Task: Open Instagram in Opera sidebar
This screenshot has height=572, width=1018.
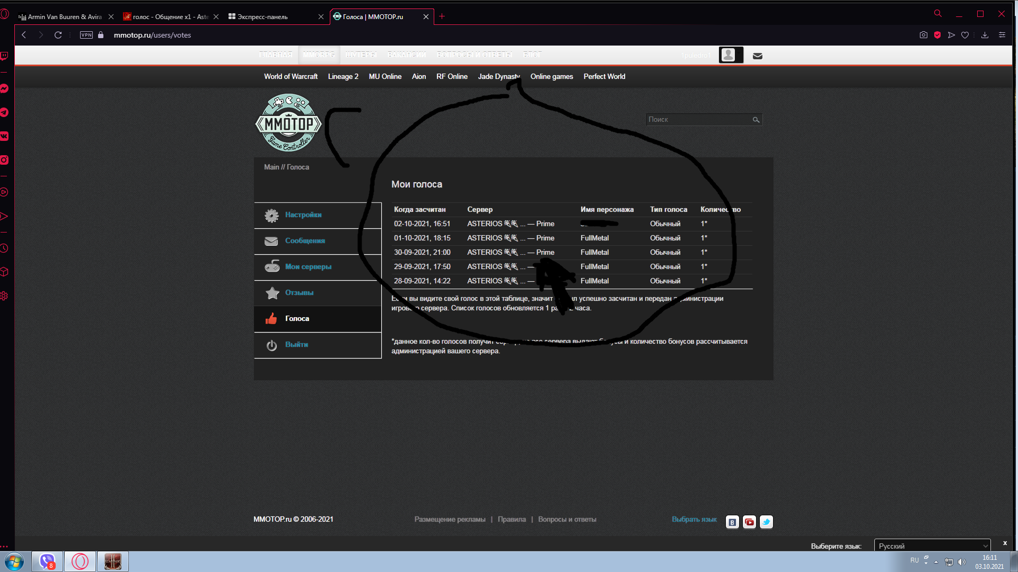Action: pyautogui.click(x=4, y=160)
